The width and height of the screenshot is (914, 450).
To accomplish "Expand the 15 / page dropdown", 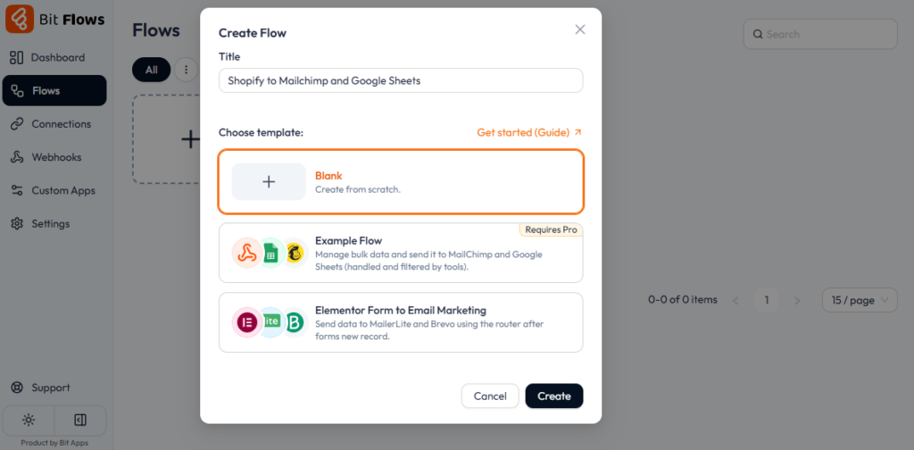I will [x=859, y=300].
